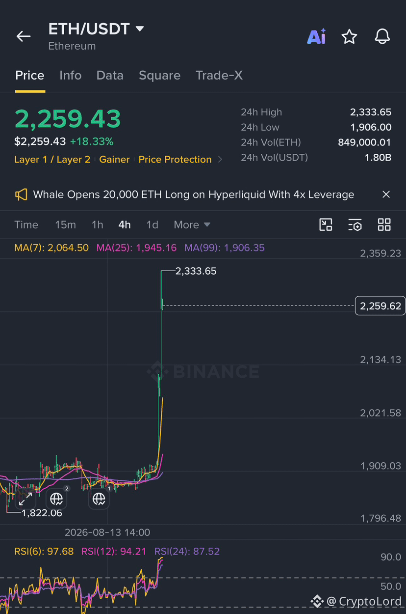Open the chart layout grid icon
406x614 pixels.
tap(384, 225)
